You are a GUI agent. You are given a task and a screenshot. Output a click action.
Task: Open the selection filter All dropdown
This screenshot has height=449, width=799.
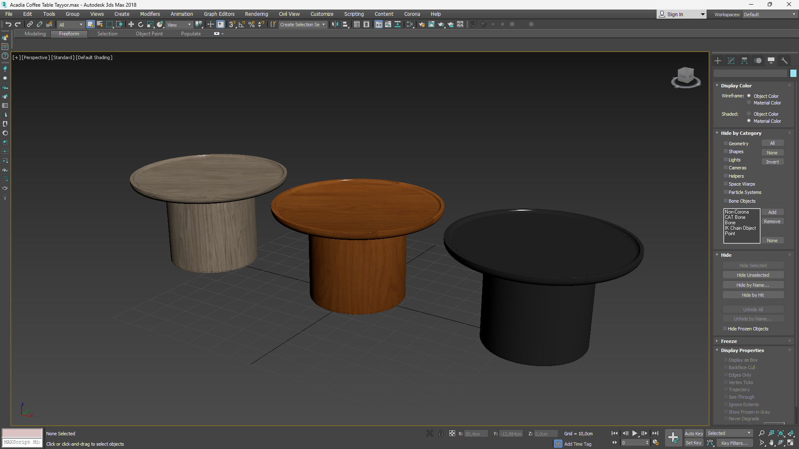(x=70, y=25)
